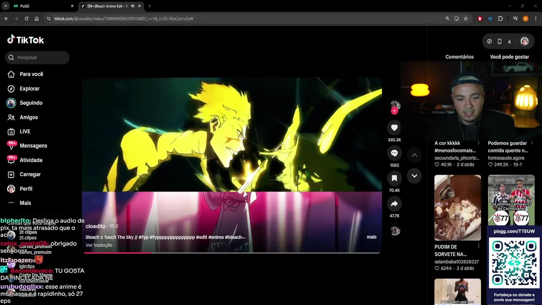Click Ver tradução under the caption

coord(99,245)
